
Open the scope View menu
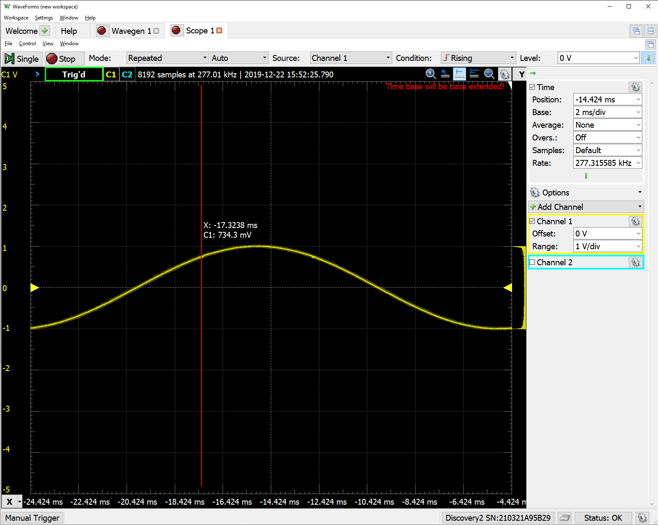[48, 44]
